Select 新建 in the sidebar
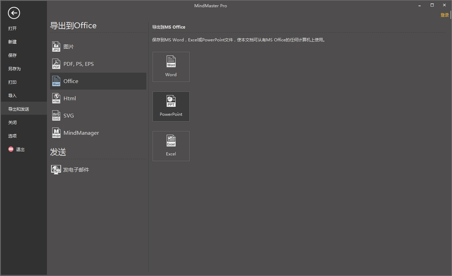 23,42
